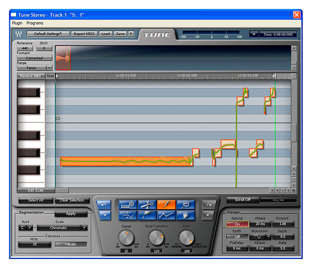312x268 pixels.
Task: Click the Stat column header
Action: tap(50, 76)
